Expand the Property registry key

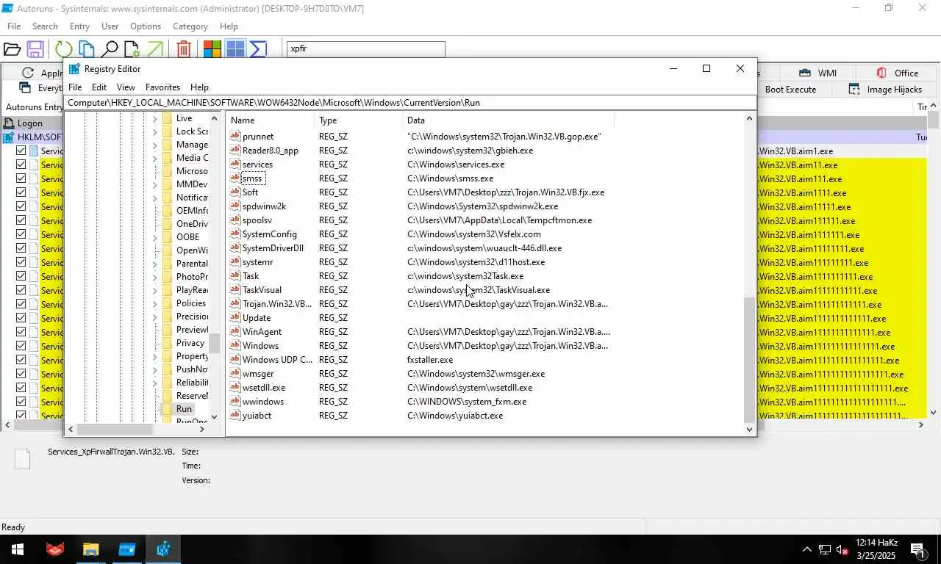click(x=154, y=356)
